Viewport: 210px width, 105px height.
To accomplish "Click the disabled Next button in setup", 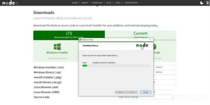I will pos(132,92).
